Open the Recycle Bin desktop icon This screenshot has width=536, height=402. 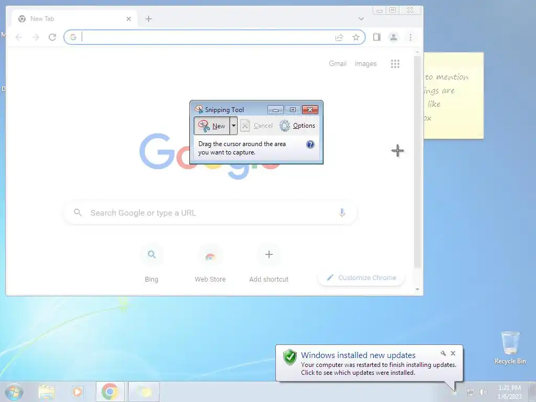[510, 348]
